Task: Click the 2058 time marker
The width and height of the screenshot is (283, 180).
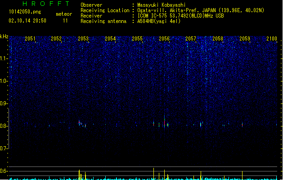Action: [x=218, y=39]
